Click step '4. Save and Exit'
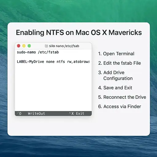Image resolution: width=157 pixels, height=157 pixels. tap(115, 88)
